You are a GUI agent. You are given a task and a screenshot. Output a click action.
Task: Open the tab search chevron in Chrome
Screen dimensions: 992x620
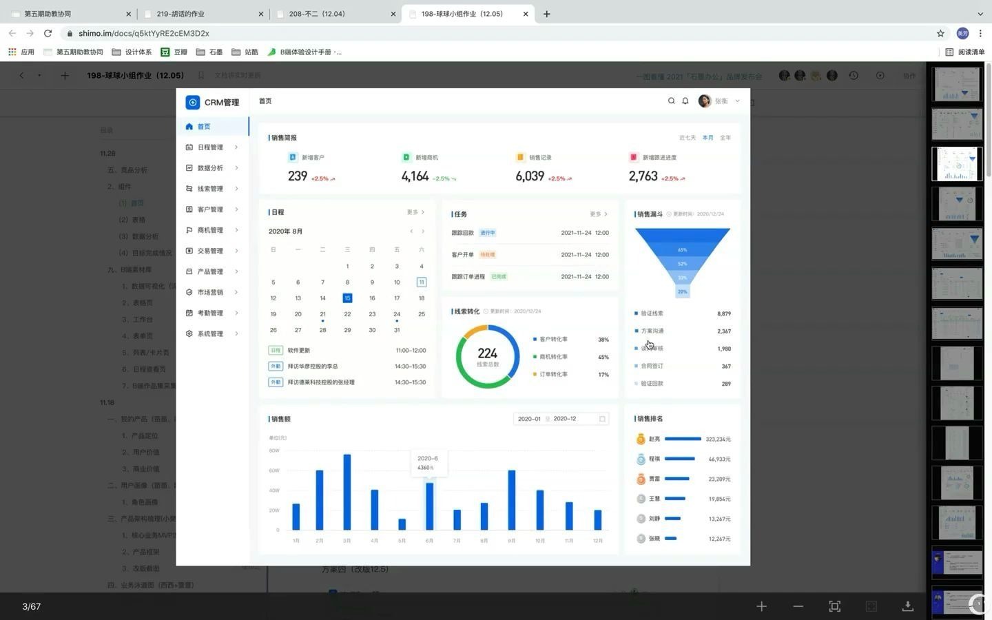click(980, 14)
